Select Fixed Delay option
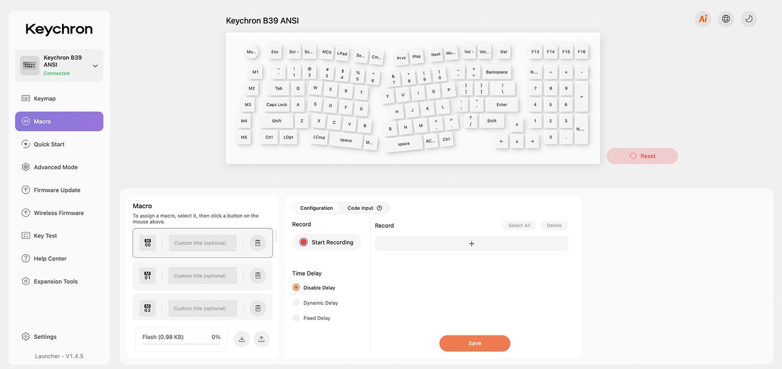The width and height of the screenshot is (782, 369). (311, 318)
